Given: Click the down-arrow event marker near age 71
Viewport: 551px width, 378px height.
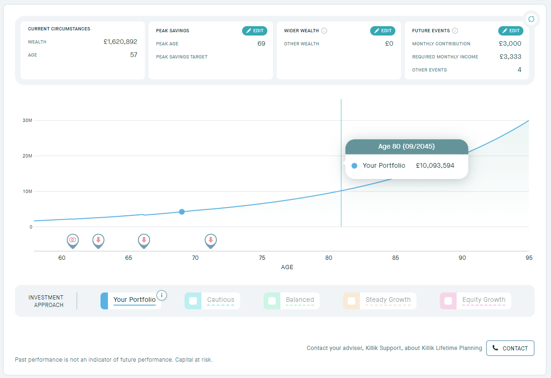Looking at the screenshot, I should pyautogui.click(x=211, y=240).
